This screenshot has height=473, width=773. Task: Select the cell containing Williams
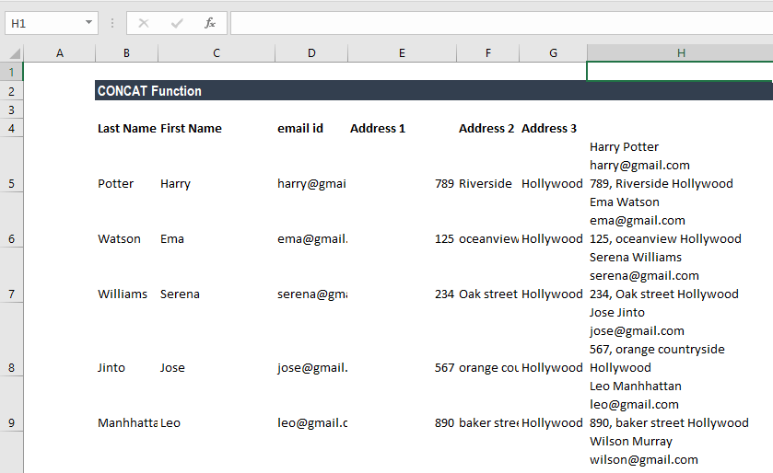click(127, 276)
